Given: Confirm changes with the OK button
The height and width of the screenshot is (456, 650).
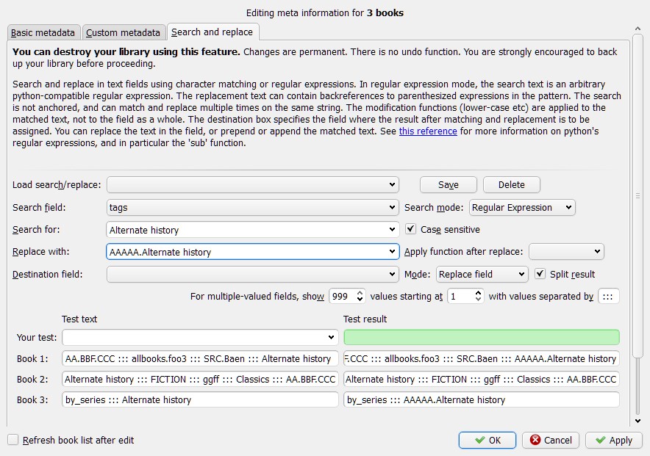Looking at the screenshot, I should pos(489,440).
